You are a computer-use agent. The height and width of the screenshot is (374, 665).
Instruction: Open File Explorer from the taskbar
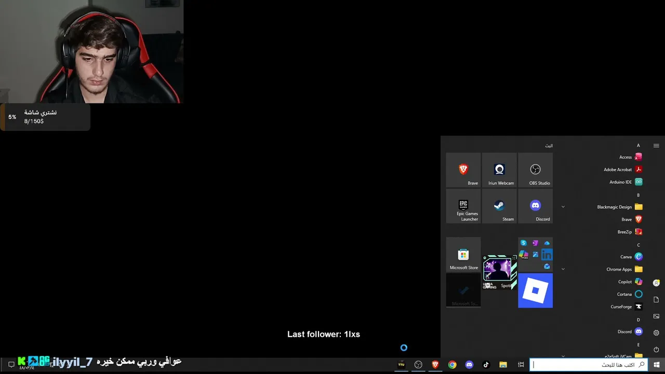503,365
